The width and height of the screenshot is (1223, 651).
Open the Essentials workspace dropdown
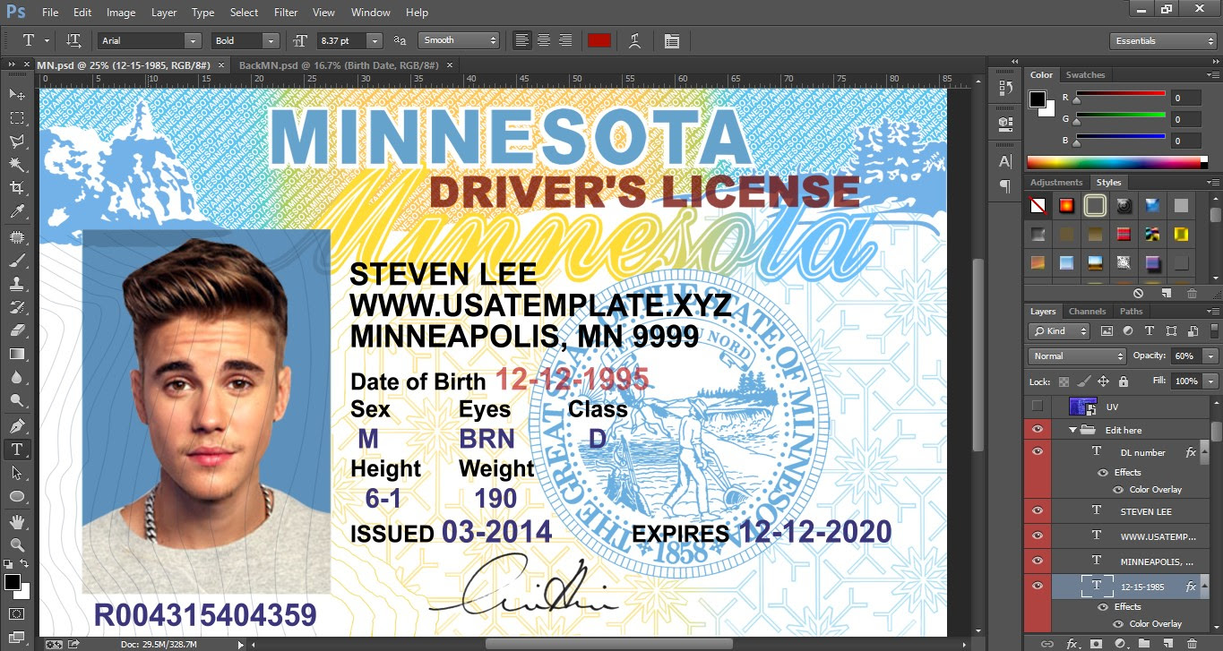(1162, 41)
